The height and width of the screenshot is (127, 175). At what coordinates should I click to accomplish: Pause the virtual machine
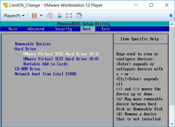coord(34,16)
